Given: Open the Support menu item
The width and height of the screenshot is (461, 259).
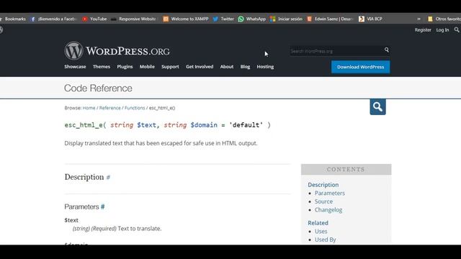Looking at the screenshot, I should (170, 67).
